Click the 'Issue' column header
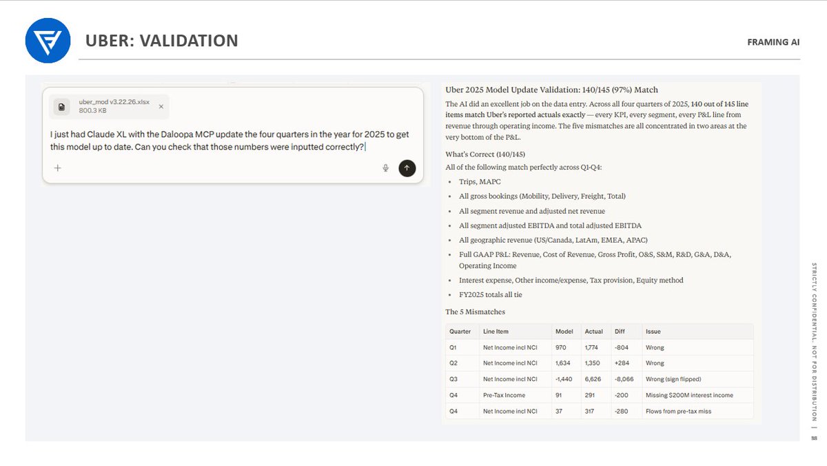The width and height of the screenshot is (827, 466). [x=653, y=332]
